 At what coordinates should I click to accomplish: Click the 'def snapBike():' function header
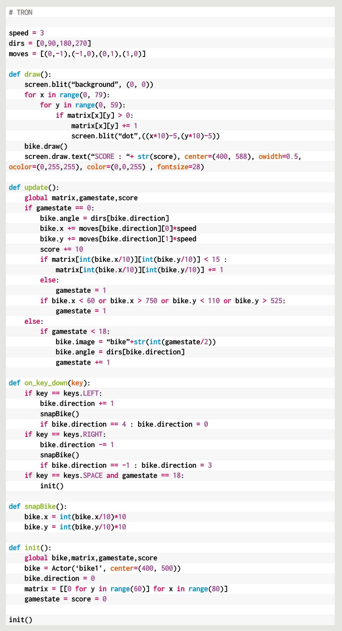click(x=38, y=506)
